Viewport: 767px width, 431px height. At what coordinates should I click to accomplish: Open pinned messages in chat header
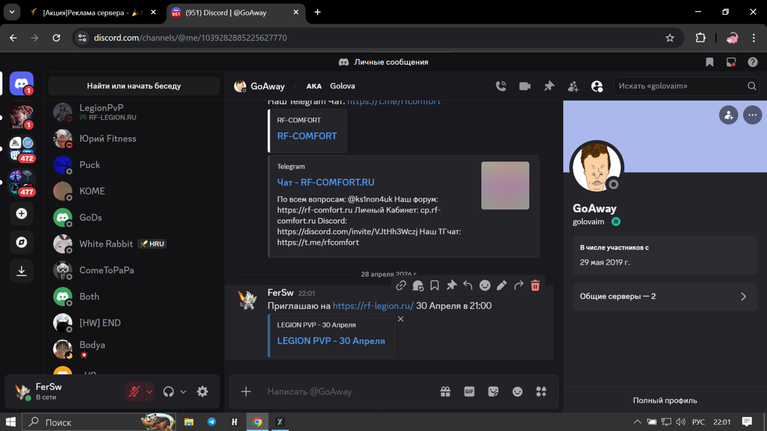(549, 86)
